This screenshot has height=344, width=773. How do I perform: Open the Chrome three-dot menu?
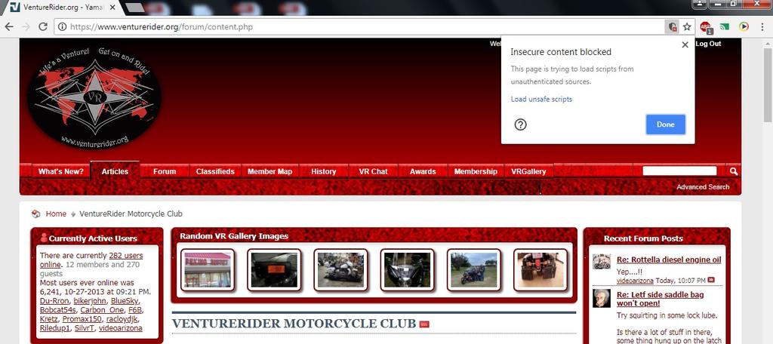[x=762, y=26]
